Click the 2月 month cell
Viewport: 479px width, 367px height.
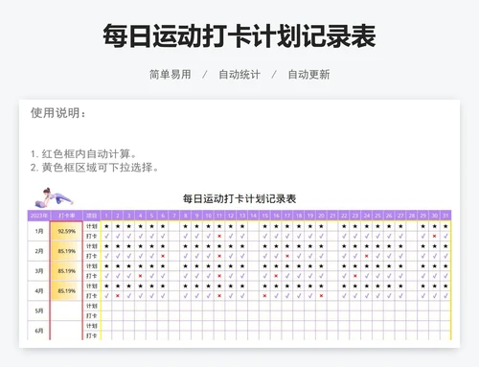(x=38, y=251)
